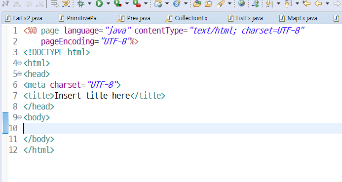The width and height of the screenshot is (342, 182).
Task: Navigate Forward with right arrow icon
Action: [337, 3]
